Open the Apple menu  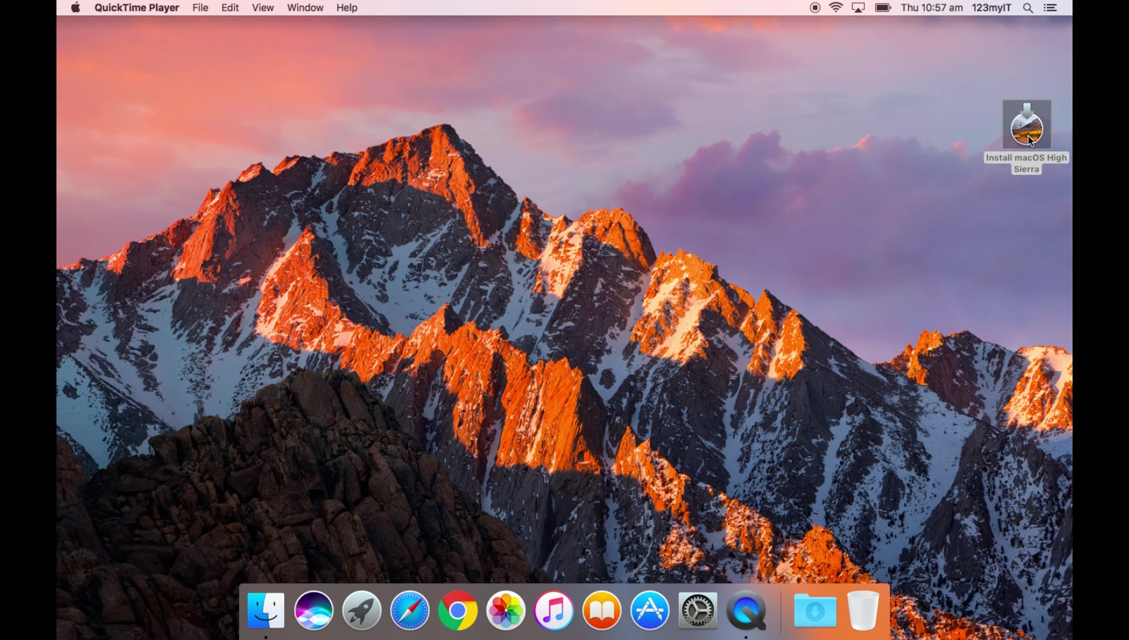(x=76, y=7)
